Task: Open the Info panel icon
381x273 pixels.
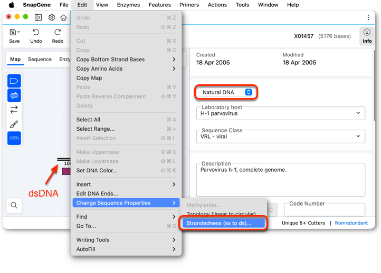Action: tap(367, 36)
